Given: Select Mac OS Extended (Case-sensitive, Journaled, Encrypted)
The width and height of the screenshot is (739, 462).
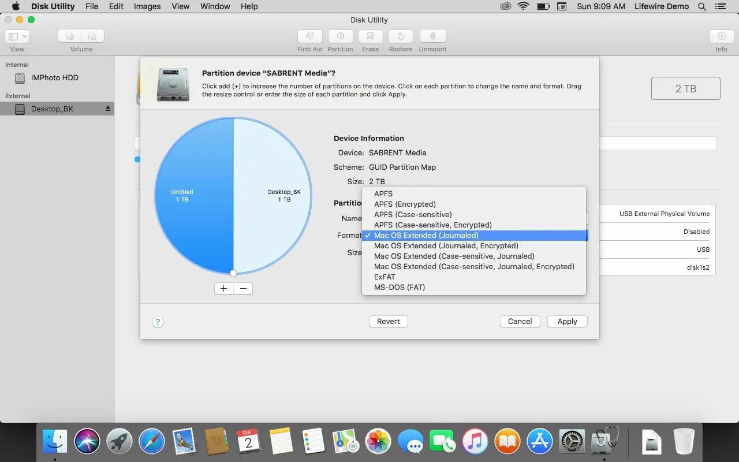Looking at the screenshot, I should tap(474, 266).
